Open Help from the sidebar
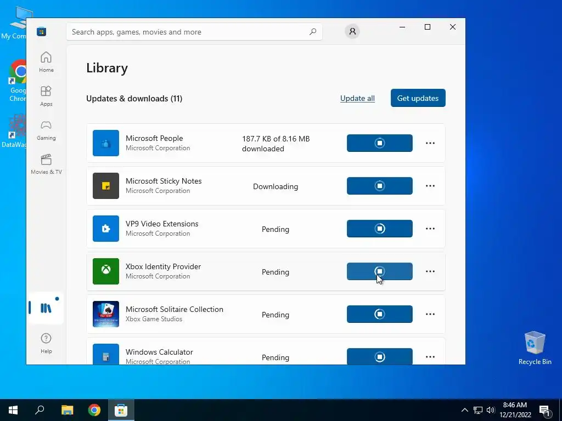Viewport: 562px width, 421px height. (46, 343)
